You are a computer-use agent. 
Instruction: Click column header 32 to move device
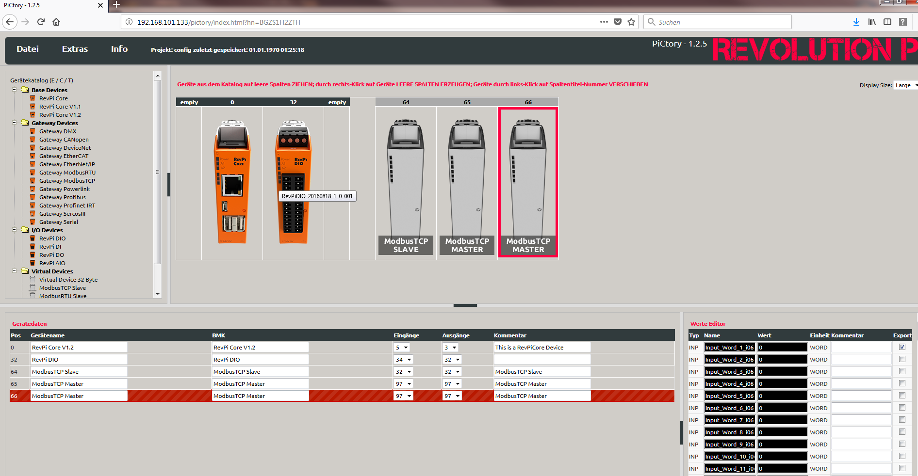(293, 102)
